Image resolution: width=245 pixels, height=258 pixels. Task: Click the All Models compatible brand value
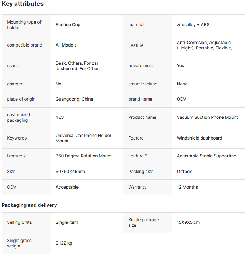pos(66,45)
